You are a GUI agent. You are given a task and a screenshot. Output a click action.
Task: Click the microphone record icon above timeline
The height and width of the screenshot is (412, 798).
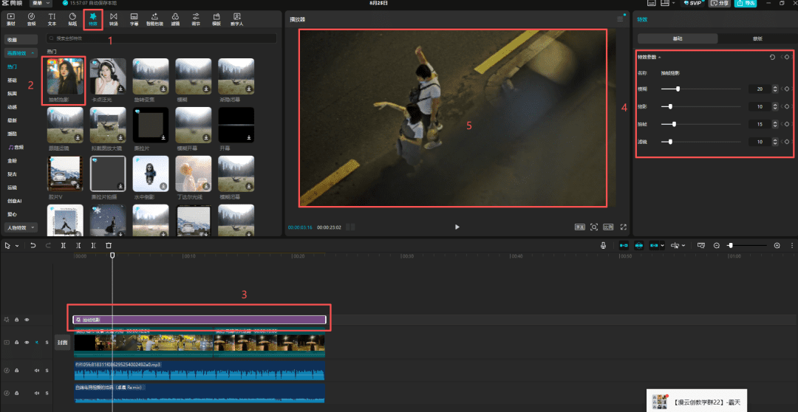tap(603, 245)
